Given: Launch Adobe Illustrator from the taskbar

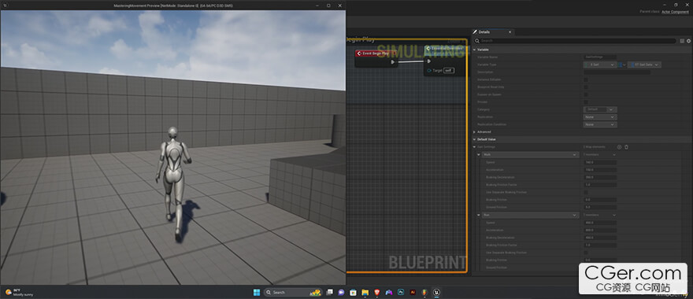Looking at the screenshot, I should (x=413, y=293).
